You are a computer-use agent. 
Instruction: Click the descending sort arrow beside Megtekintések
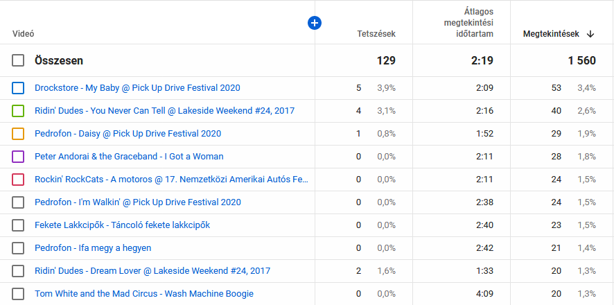[x=590, y=33]
